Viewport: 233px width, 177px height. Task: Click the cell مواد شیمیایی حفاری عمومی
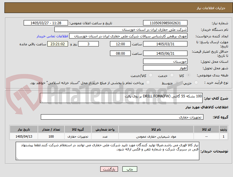tap(156, 136)
